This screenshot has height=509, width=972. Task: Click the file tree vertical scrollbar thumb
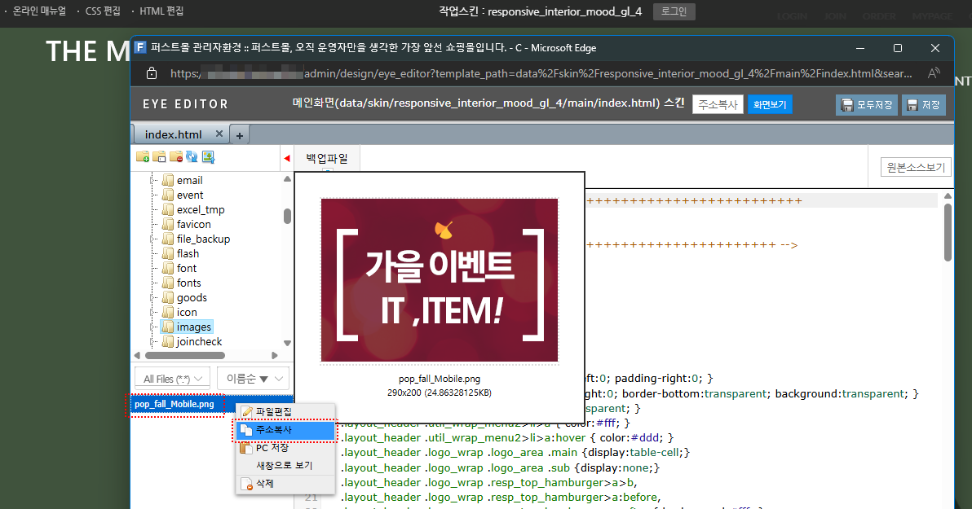click(x=287, y=216)
